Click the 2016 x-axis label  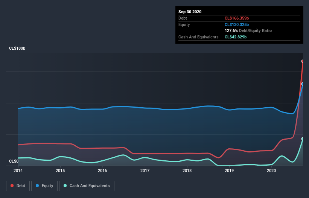(x=102, y=171)
